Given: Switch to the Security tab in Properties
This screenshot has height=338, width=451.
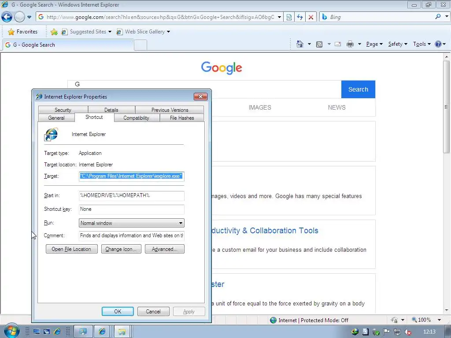Looking at the screenshot, I should (63, 110).
